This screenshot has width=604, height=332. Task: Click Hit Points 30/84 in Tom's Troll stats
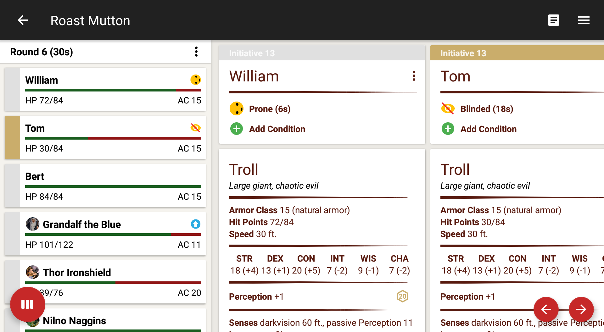473,222
